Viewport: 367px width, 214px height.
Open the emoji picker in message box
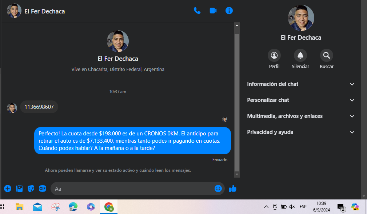[x=218, y=189]
